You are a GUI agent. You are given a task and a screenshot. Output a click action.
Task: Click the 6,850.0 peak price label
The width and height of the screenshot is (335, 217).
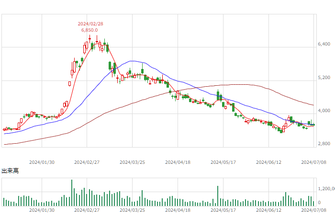(x=89, y=30)
